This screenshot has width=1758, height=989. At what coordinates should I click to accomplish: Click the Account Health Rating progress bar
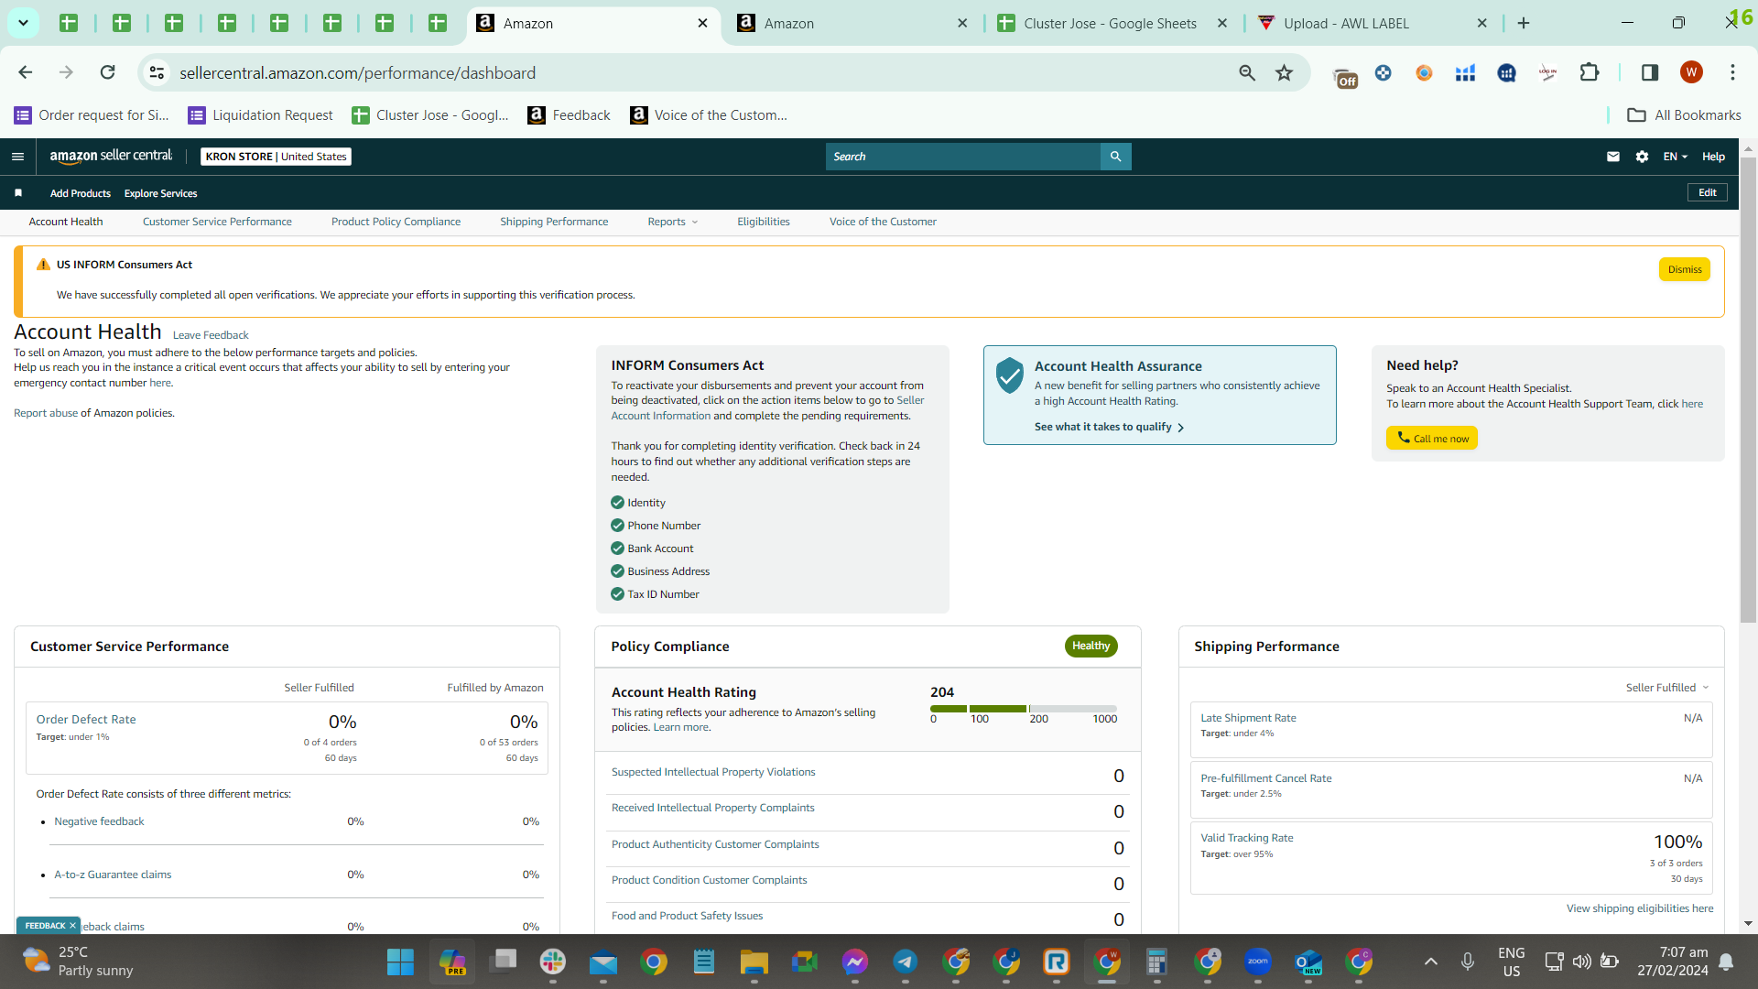click(x=1024, y=709)
